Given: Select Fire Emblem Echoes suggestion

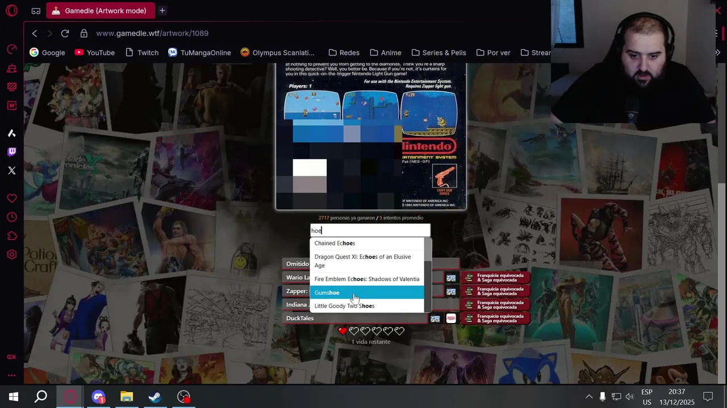Looking at the screenshot, I should pyautogui.click(x=367, y=279).
